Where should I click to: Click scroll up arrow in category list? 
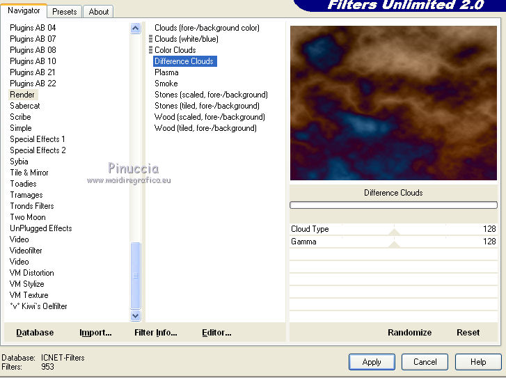coord(136,29)
